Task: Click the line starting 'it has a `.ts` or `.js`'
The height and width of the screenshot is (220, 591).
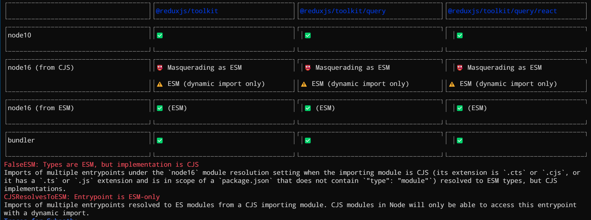Action: 281,181
